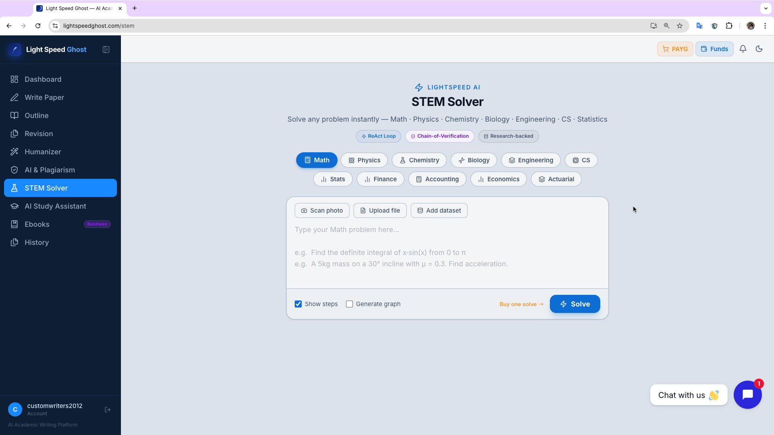Image resolution: width=774 pixels, height=435 pixels.
Task: Open the browser extensions puzzle icon
Action: click(x=729, y=26)
